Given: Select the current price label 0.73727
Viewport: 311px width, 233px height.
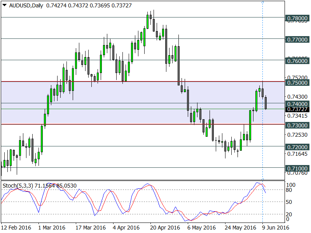Looking at the screenshot, I should click(x=297, y=109).
